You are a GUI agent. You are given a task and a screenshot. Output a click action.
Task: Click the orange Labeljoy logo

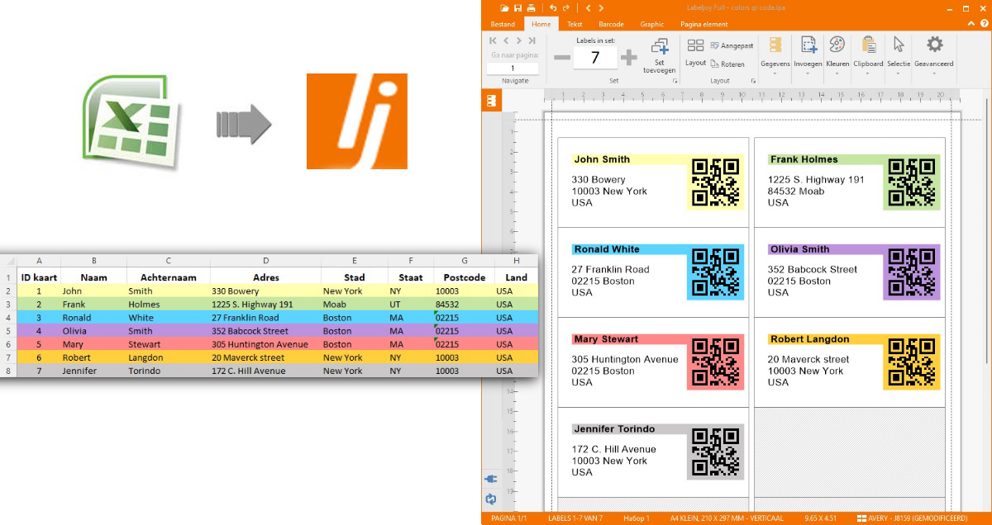(x=357, y=121)
